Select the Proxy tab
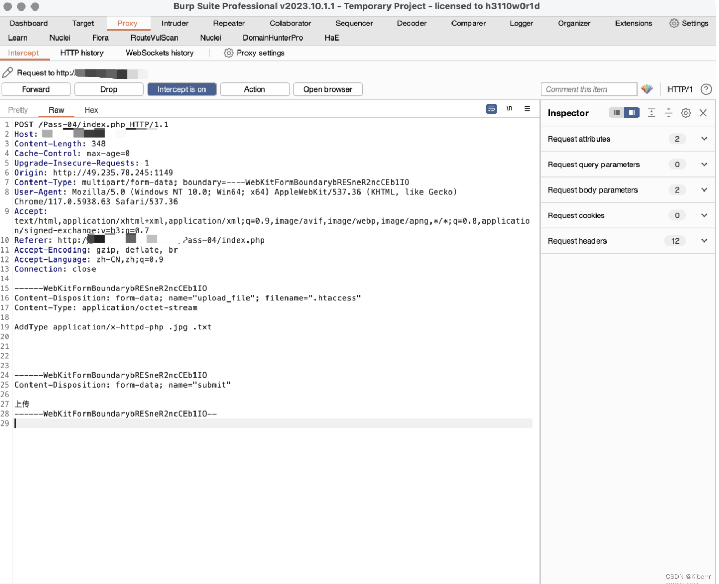The height and width of the screenshot is (584, 719). [x=128, y=23]
